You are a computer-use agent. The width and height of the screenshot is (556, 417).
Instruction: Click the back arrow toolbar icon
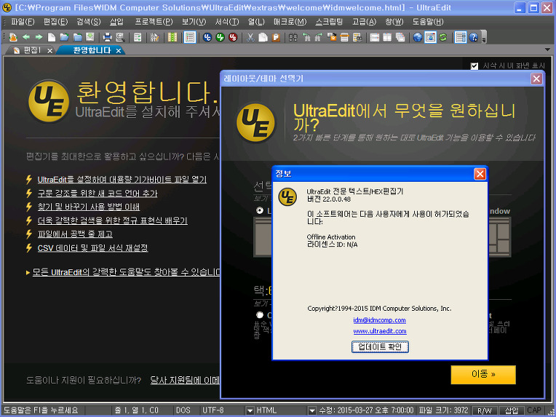click(x=26, y=37)
